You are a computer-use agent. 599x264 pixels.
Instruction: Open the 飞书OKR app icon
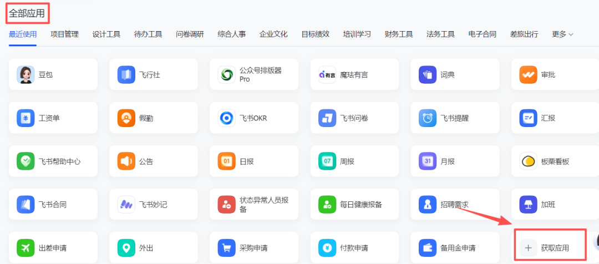227,118
